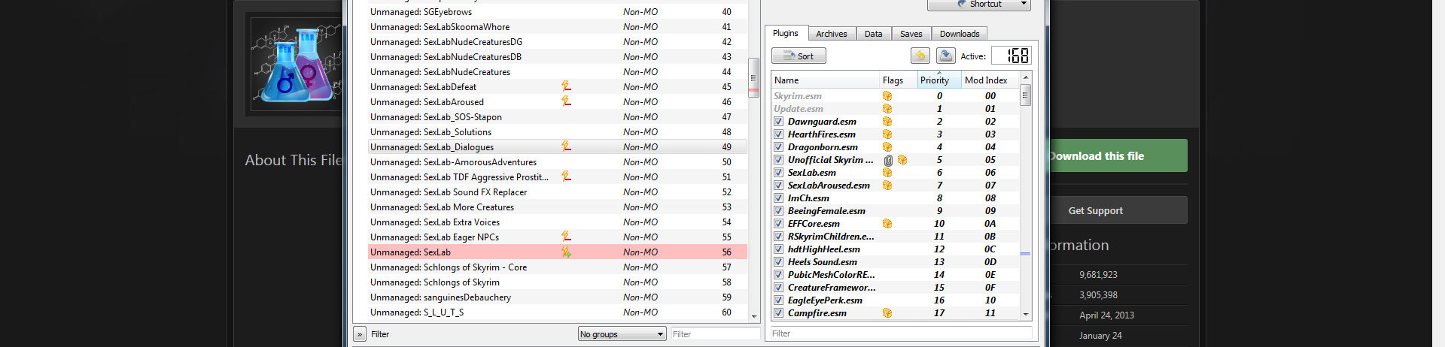Open the Shortcut dropdown arrow
1445x347 pixels.
point(1023,4)
